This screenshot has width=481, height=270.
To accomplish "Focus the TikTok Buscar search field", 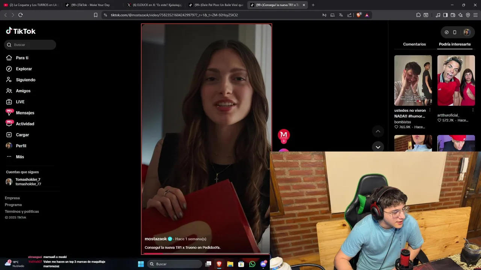I will click(x=30, y=45).
